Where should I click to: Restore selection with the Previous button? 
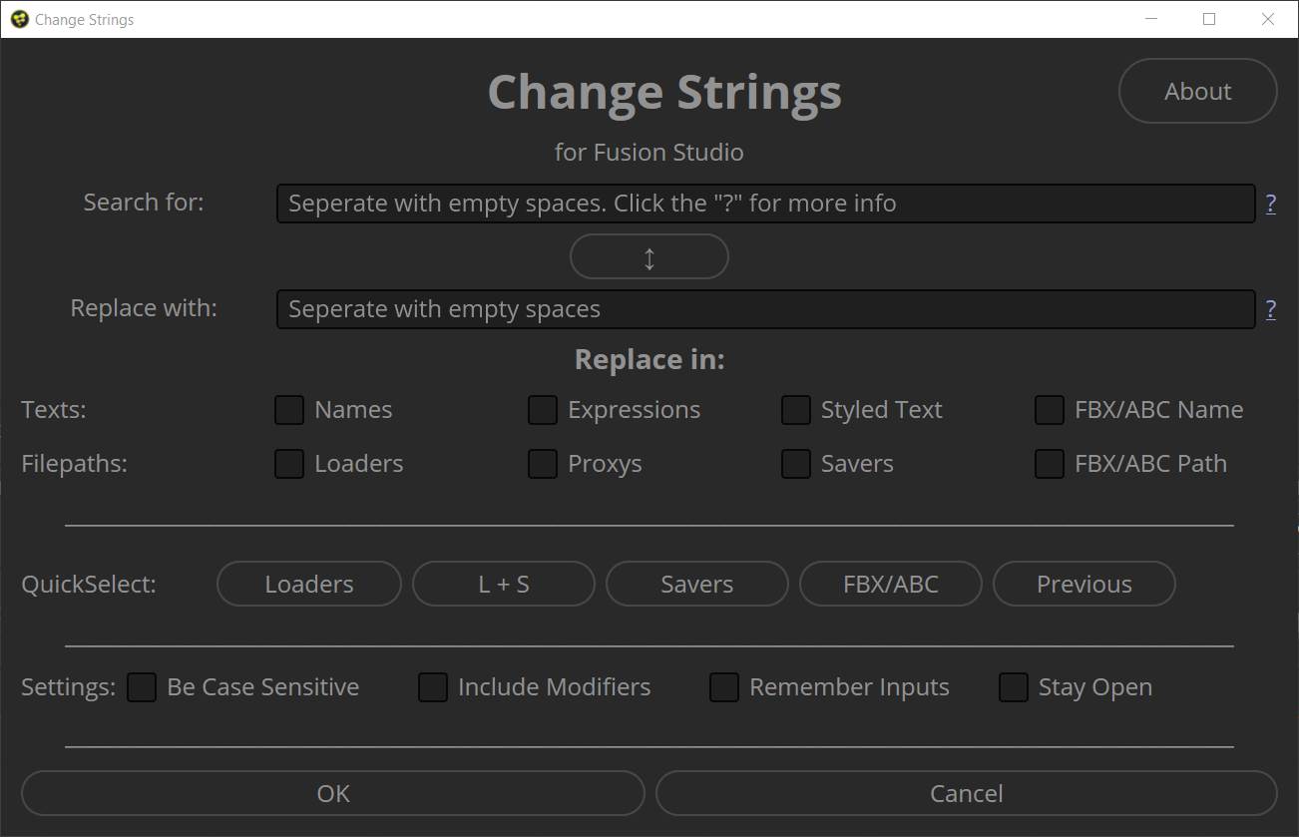coord(1084,584)
